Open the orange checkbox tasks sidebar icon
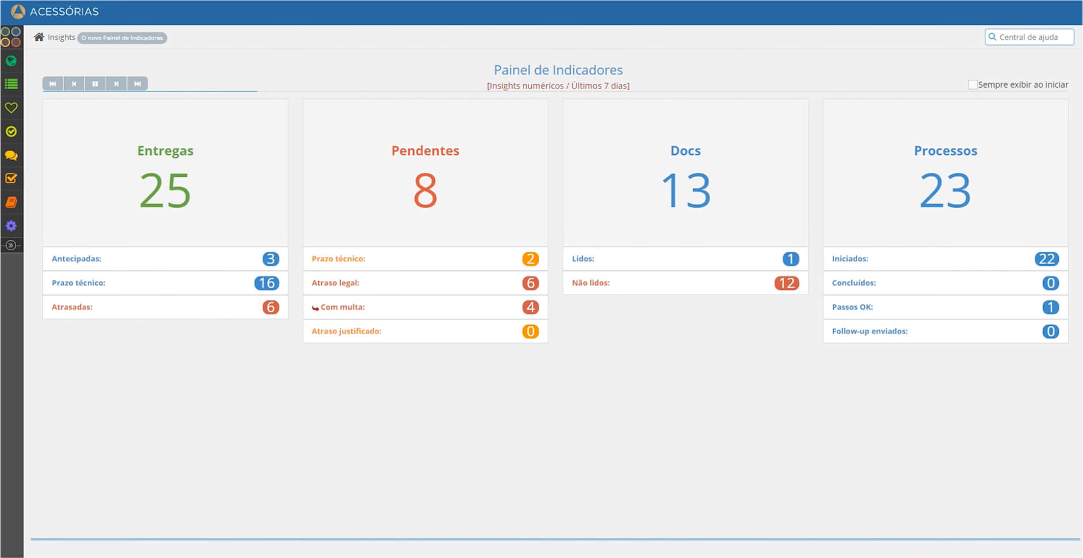Screen dimensions: 1083x558 tap(11, 178)
